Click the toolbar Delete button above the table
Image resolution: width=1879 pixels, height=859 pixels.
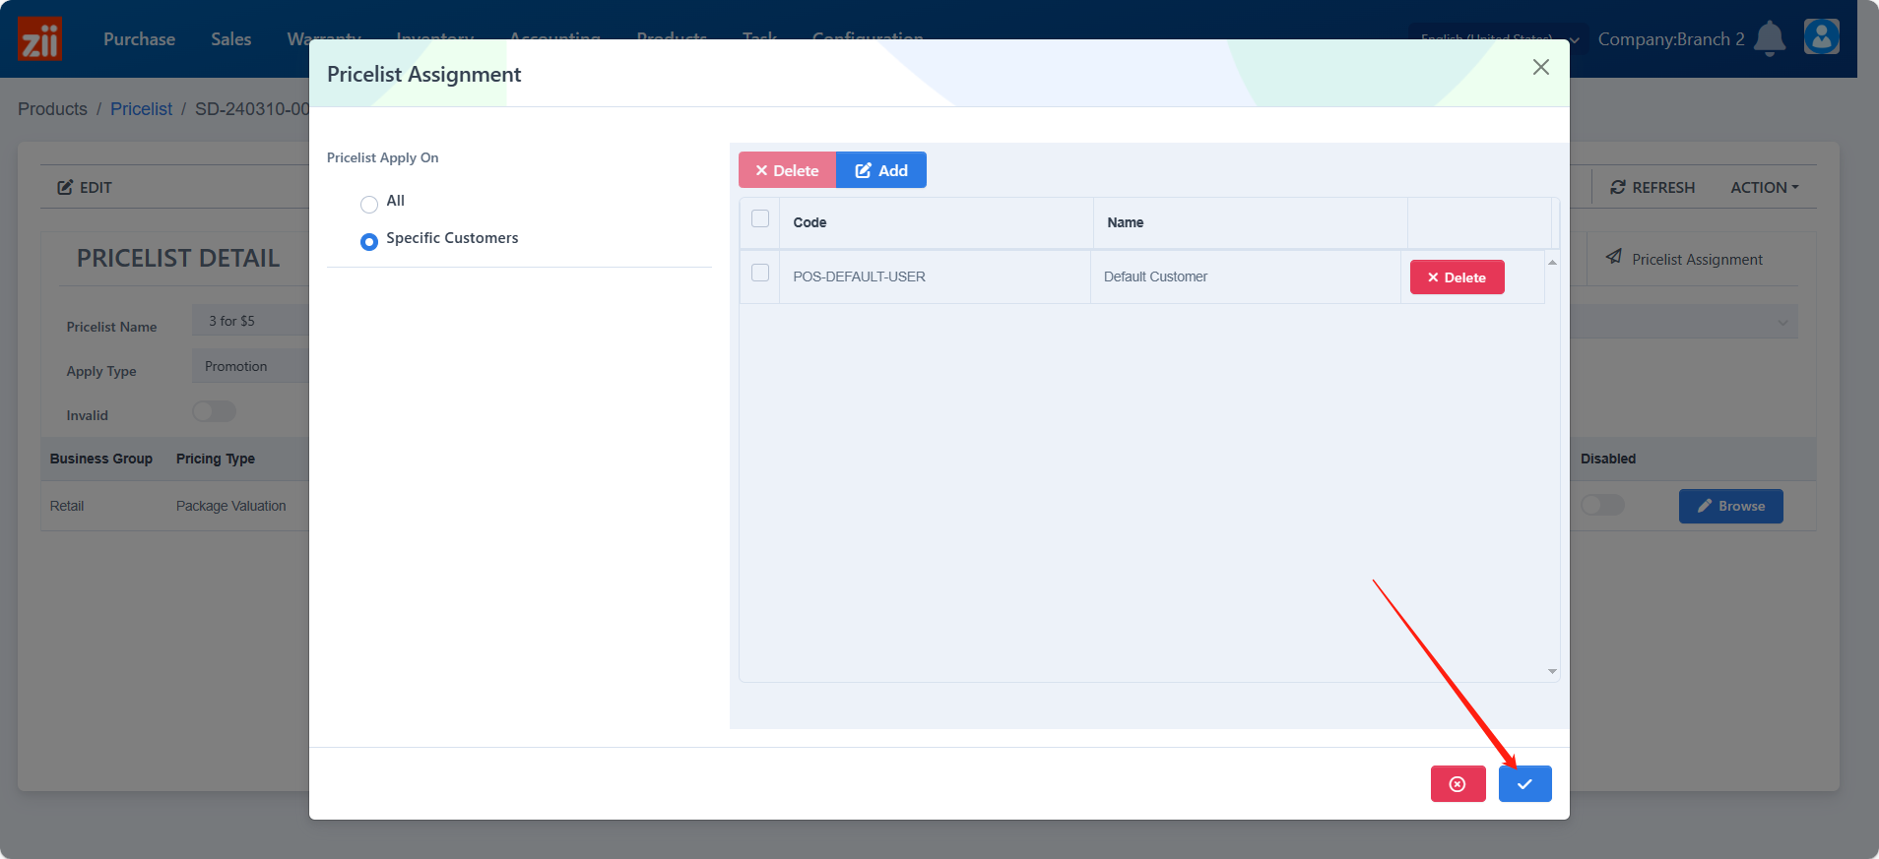point(787,170)
